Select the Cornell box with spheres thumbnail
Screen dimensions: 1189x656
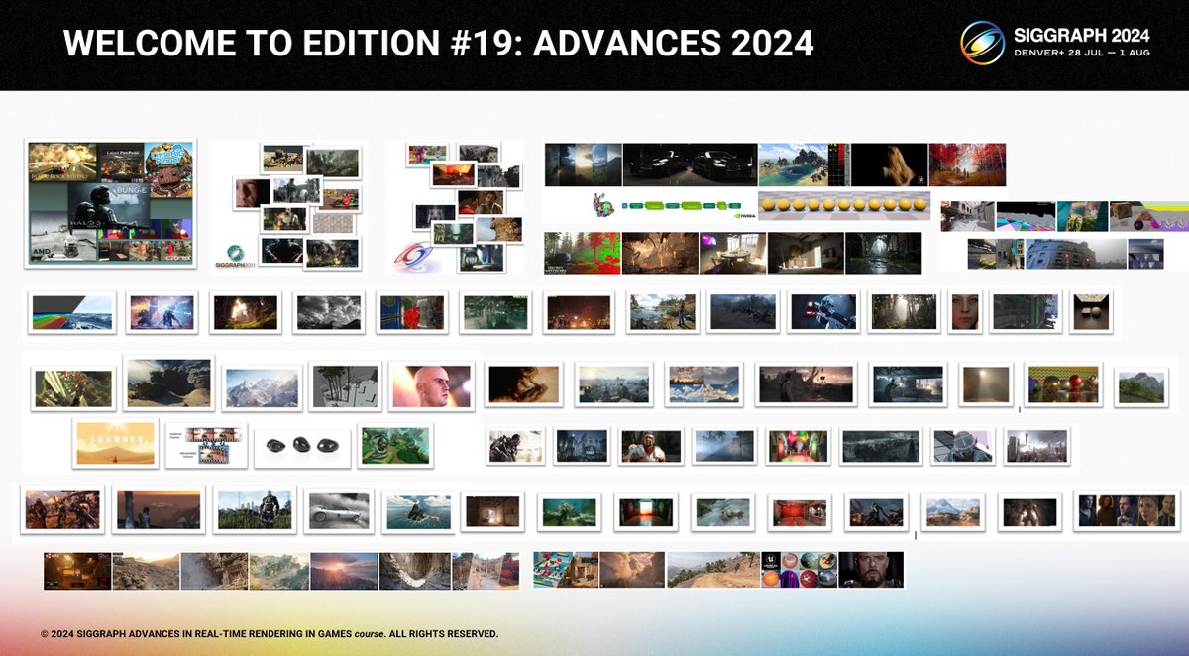(1090, 312)
